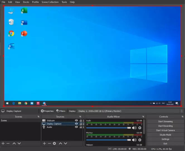The width and height of the screenshot is (185, 151).
Task: Open the Scene Collection menu
Action: [50, 2]
